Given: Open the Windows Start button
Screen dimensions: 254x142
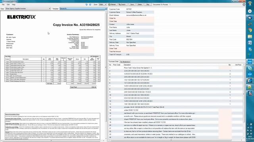Looking at the screenshot, I should (x=250, y=4).
